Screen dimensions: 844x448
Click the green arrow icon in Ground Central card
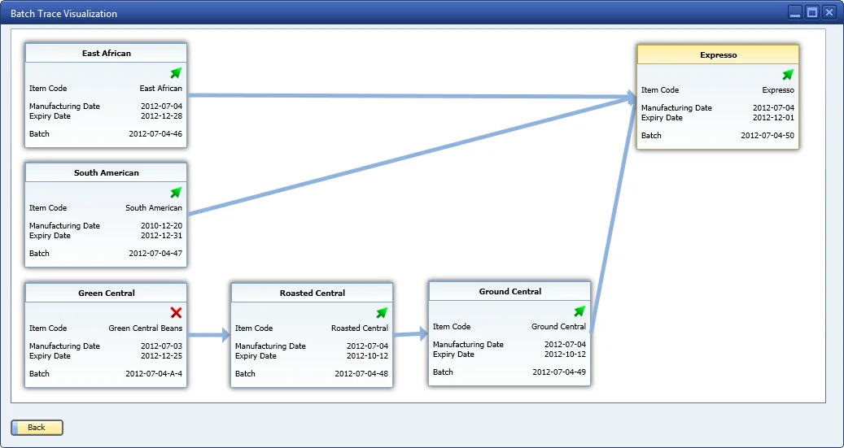(579, 311)
